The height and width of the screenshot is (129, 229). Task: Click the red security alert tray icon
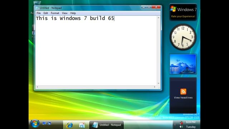point(181,123)
